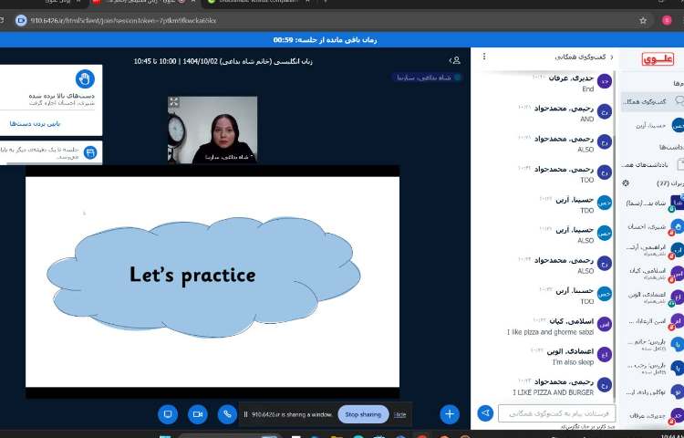Open the blue plus actions menu

click(x=450, y=414)
